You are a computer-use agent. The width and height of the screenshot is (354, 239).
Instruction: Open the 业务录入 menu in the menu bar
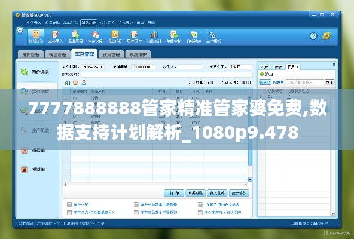click(34, 23)
